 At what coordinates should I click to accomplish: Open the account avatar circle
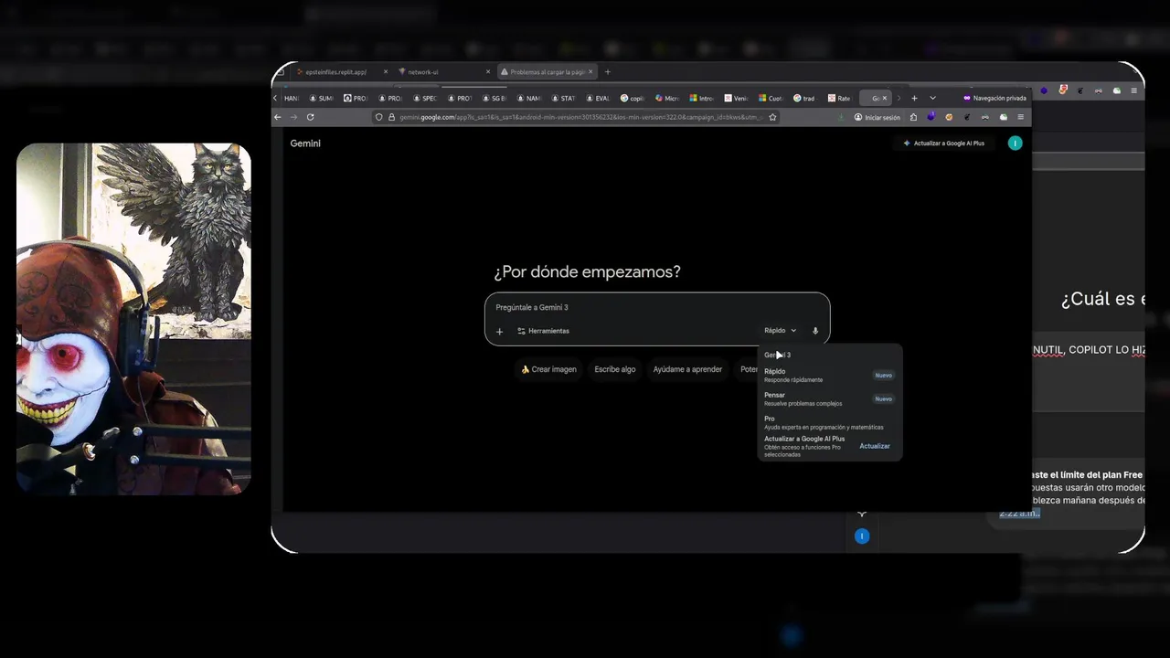1015,143
